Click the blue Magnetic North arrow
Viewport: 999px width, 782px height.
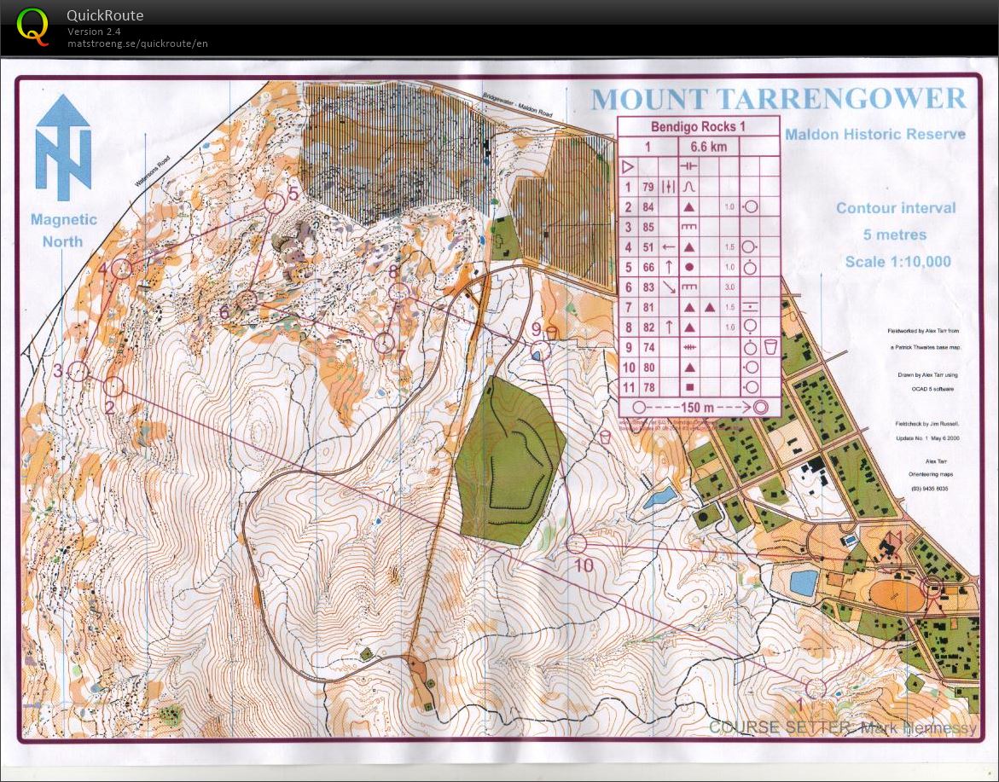(63, 143)
